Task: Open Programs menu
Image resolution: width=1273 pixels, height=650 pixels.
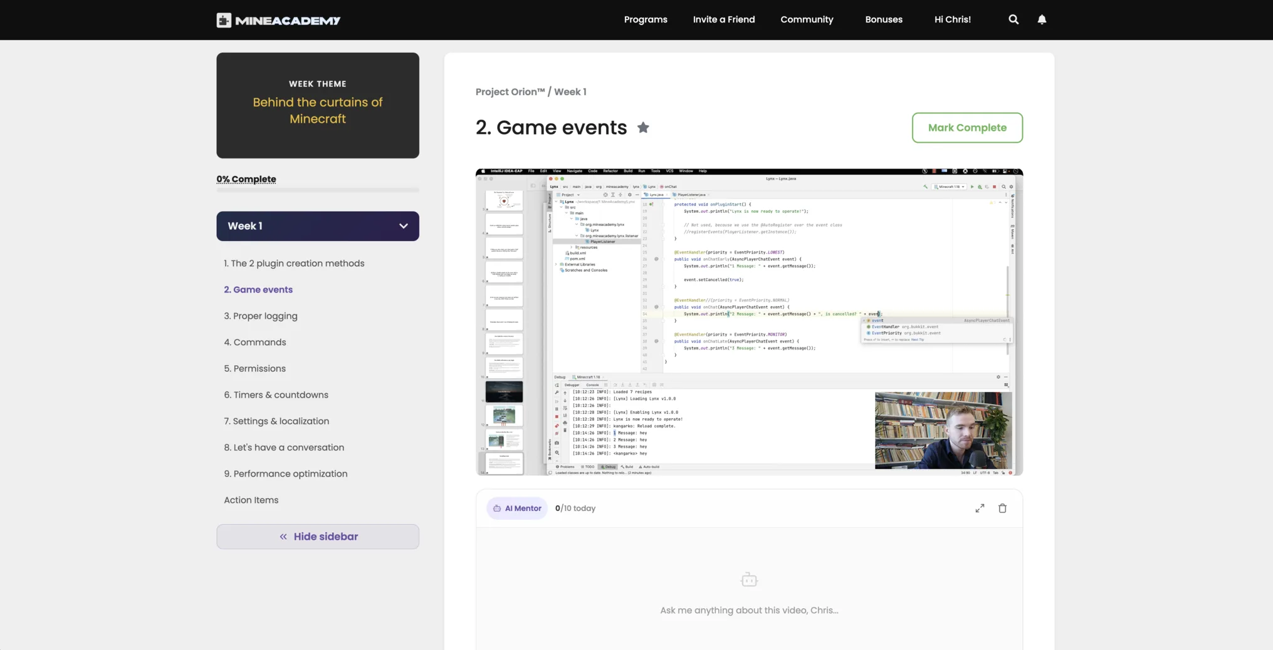Action: (646, 19)
